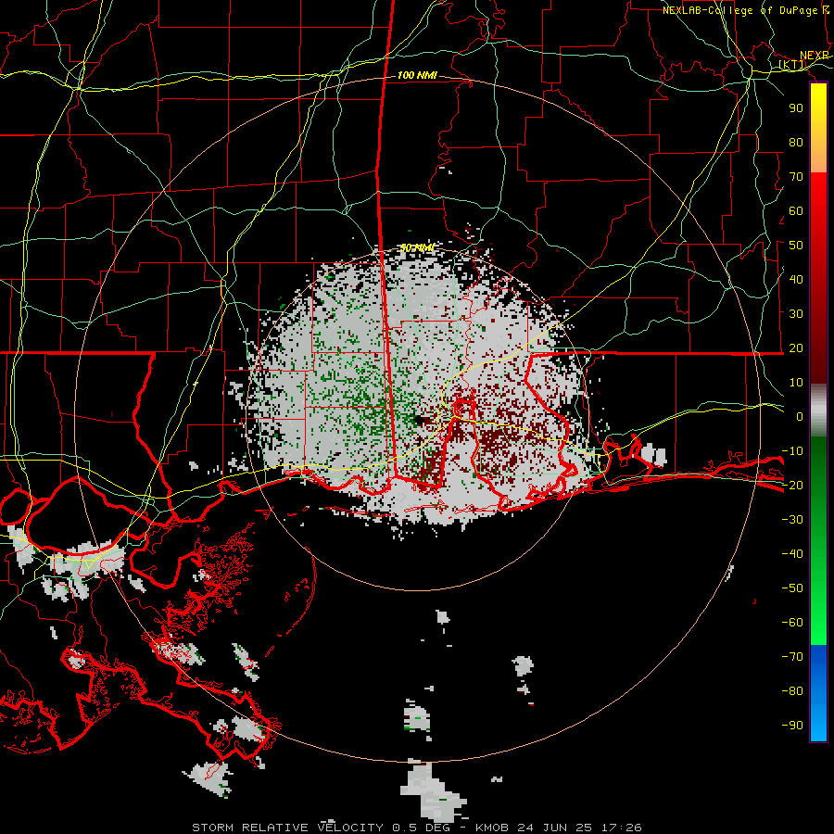
Task: Click the 10 value on the velocity scale
Action: (796, 383)
